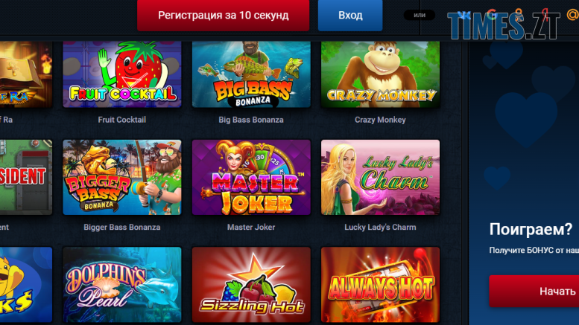Click the red 'Начать' button
579x325 pixels.
pos(534,291)
